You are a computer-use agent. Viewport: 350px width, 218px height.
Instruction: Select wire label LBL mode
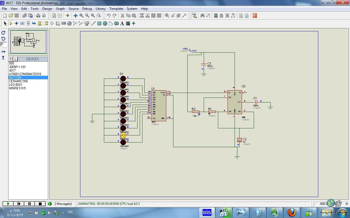pyautogui.click(x=22, y=24)
